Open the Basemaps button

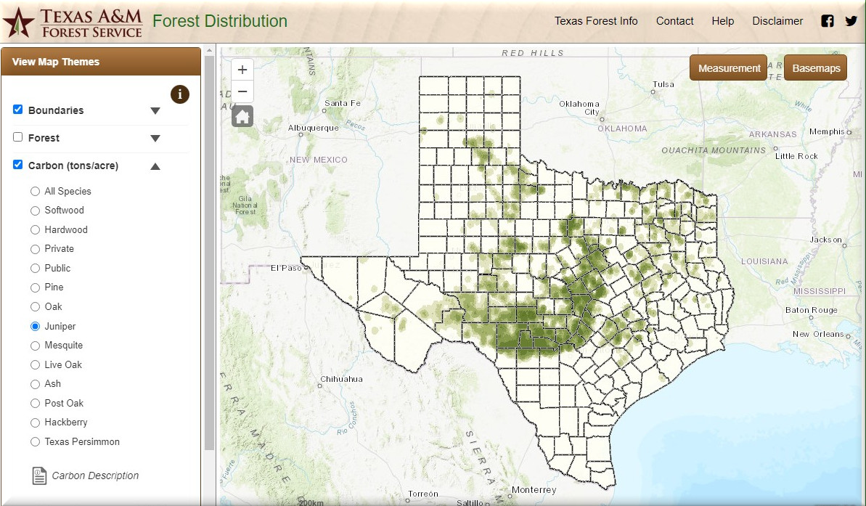816,68
